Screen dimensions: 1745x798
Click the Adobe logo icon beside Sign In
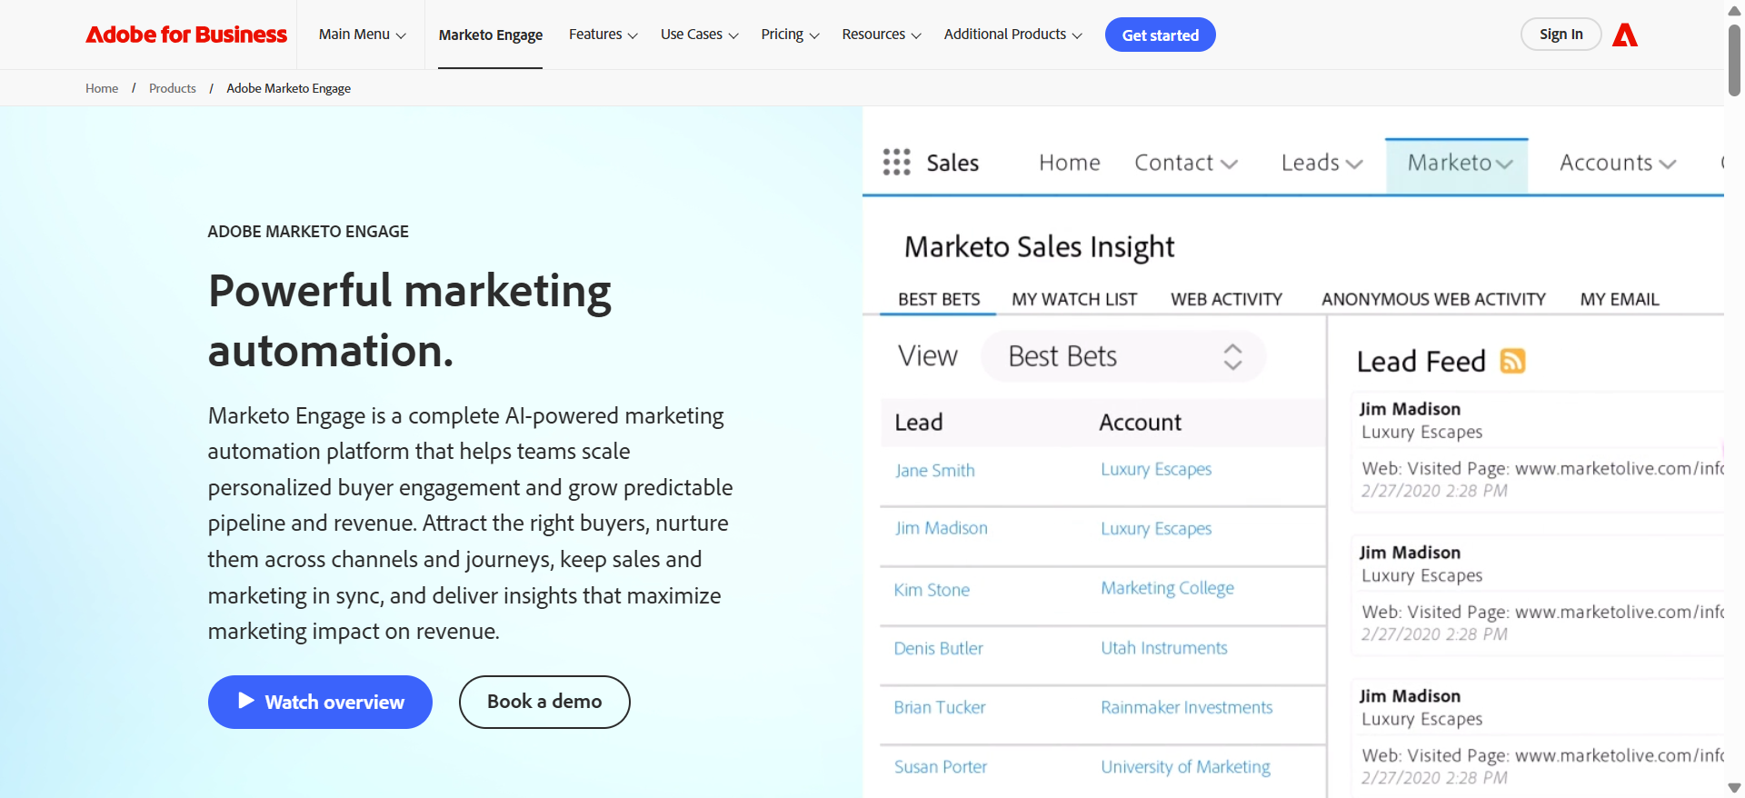tap(1625, 35)
